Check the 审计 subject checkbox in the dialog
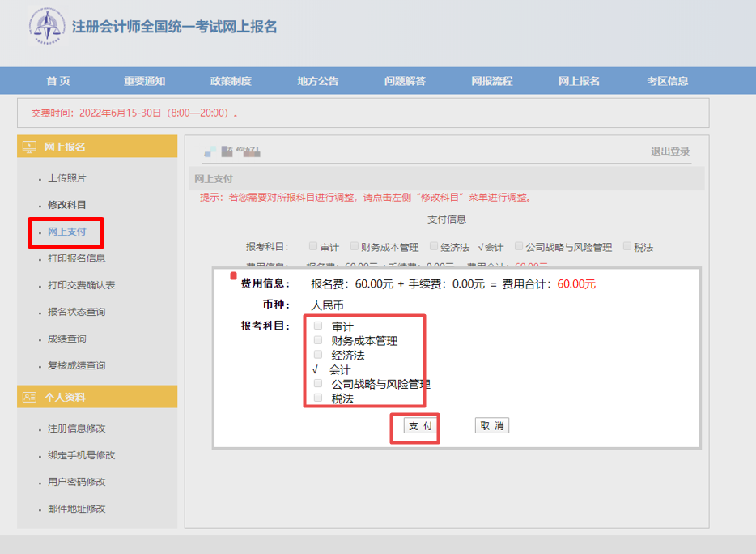 318,326
